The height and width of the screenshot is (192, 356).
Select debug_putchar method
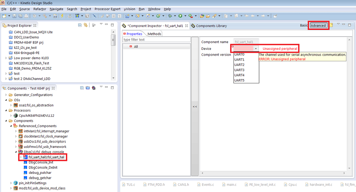point(40,173)
